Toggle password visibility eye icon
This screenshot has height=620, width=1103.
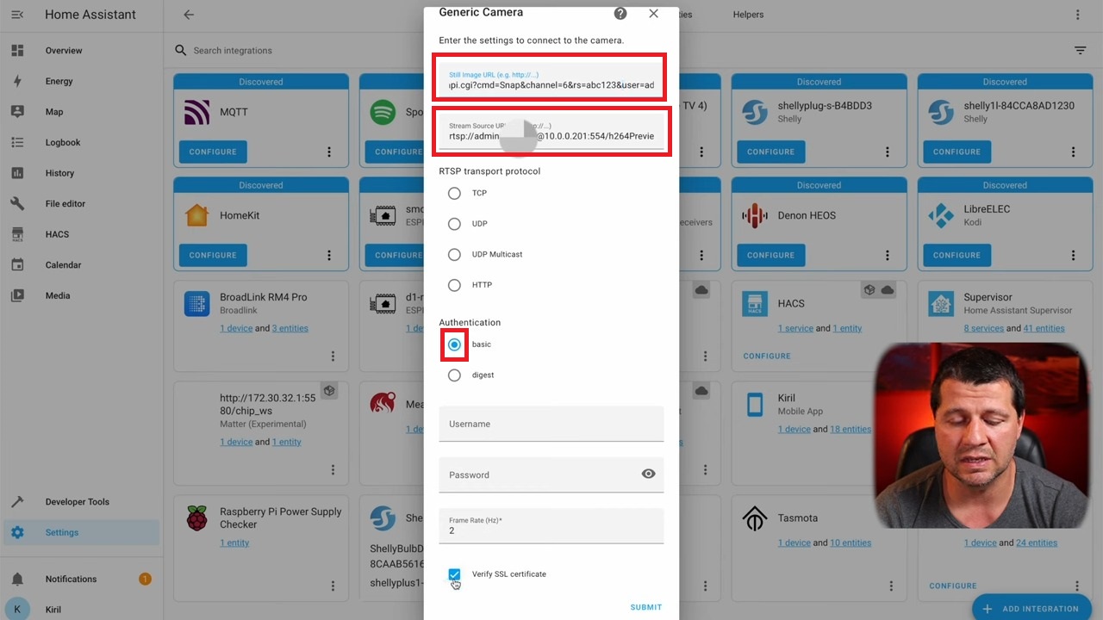coord(648,474)
